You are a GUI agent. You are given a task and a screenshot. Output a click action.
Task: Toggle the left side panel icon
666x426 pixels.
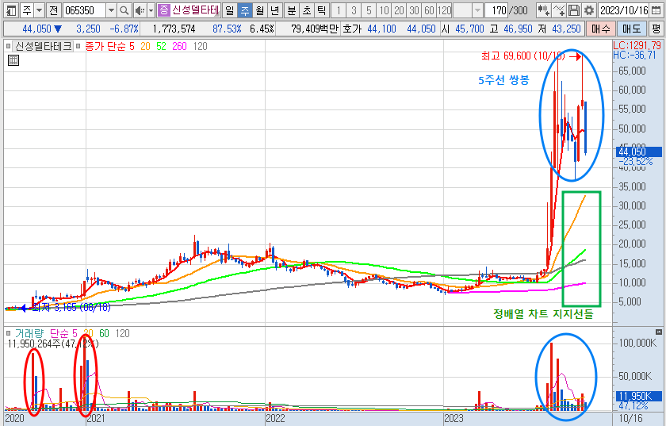[11, 10]
